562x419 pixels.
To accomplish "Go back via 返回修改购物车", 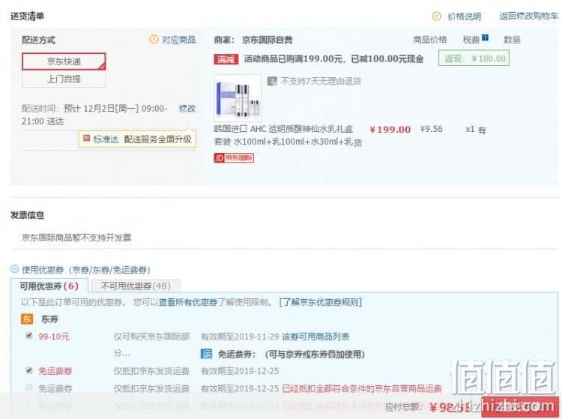I will coord(529,16).
